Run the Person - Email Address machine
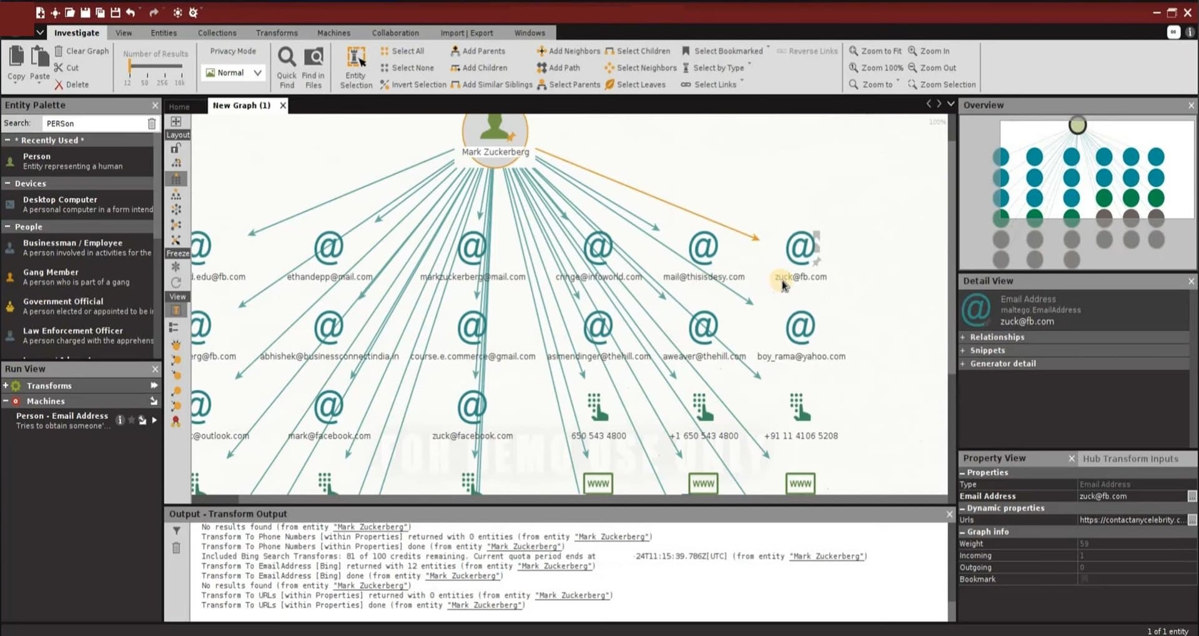The height and width of the screenshot is (636, 1199). 154,420
